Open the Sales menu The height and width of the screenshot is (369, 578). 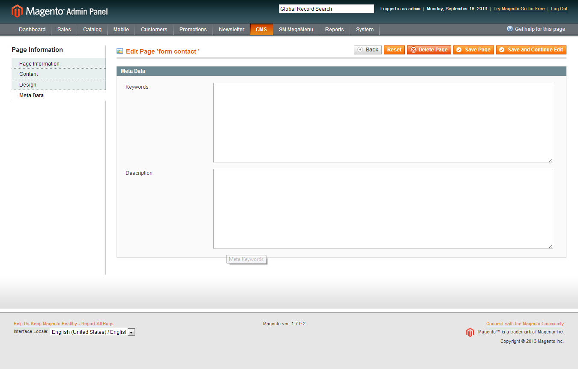(64, 30)
